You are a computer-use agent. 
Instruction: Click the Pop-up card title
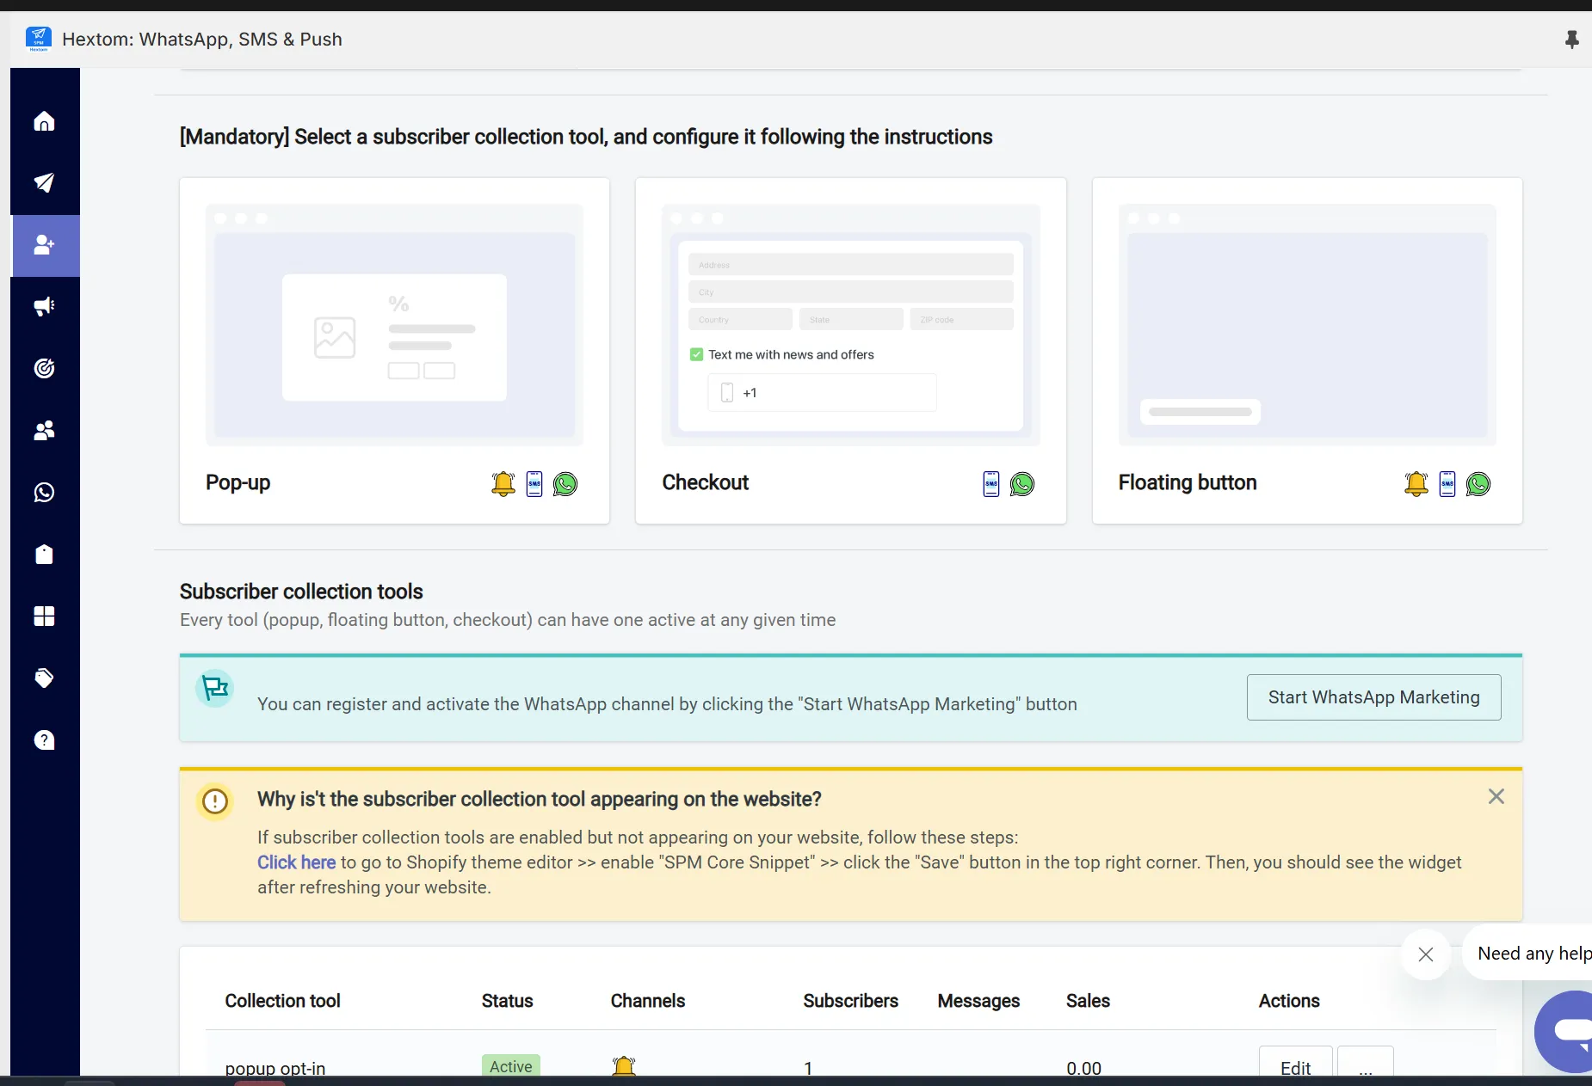[x=238, y=482]
